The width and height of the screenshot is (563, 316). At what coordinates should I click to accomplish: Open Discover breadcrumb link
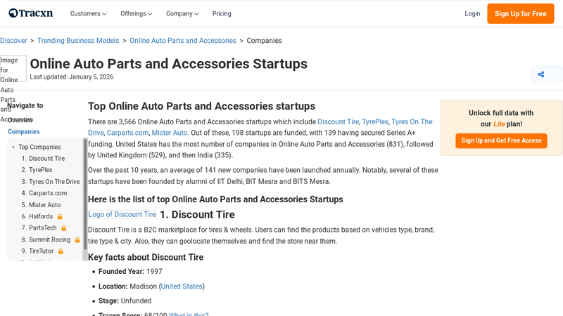coord(13,41)
